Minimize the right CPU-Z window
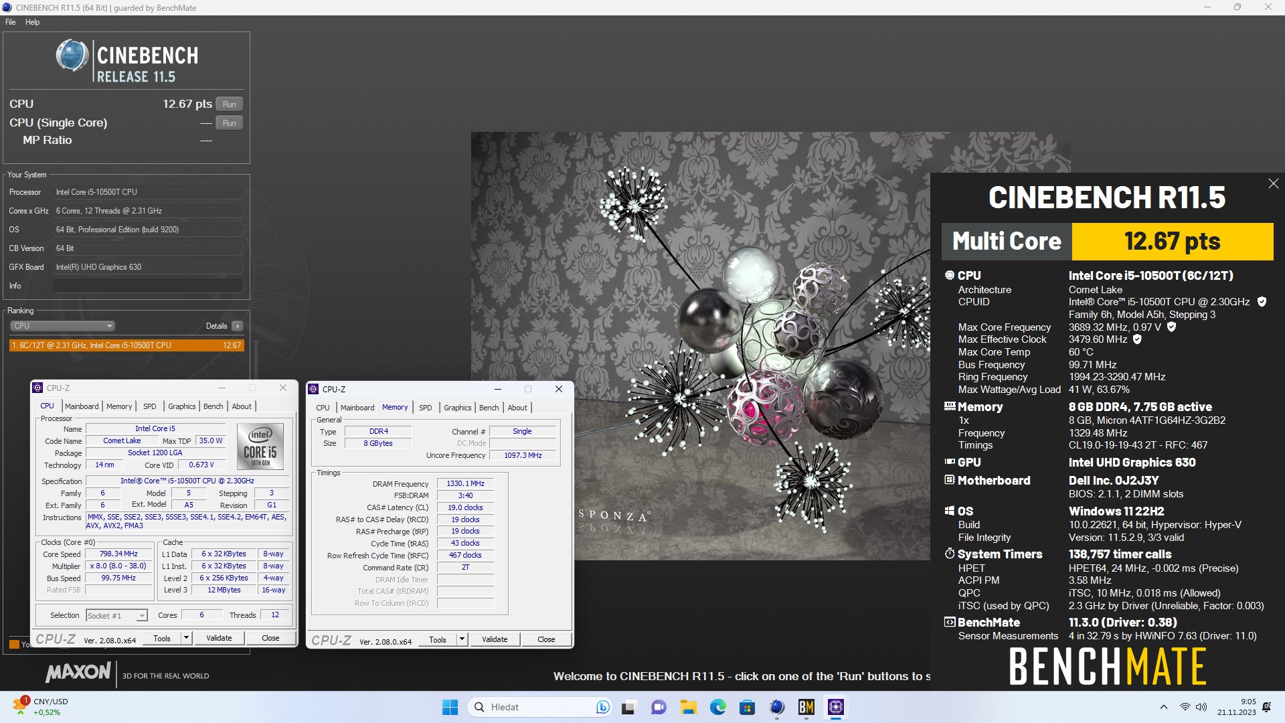This screenshot has height=723, width=1285. point(497,389)
